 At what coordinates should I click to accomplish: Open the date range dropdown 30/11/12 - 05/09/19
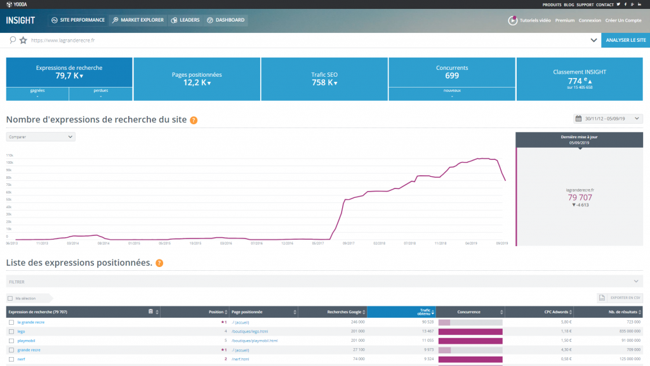tap(608, 119)
